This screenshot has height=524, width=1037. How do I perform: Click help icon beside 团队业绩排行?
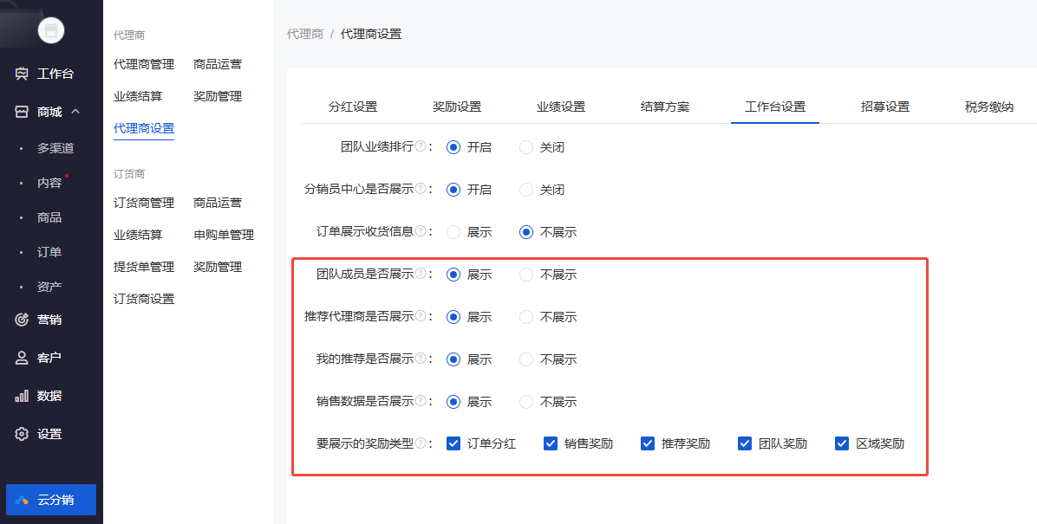point(421,146)
